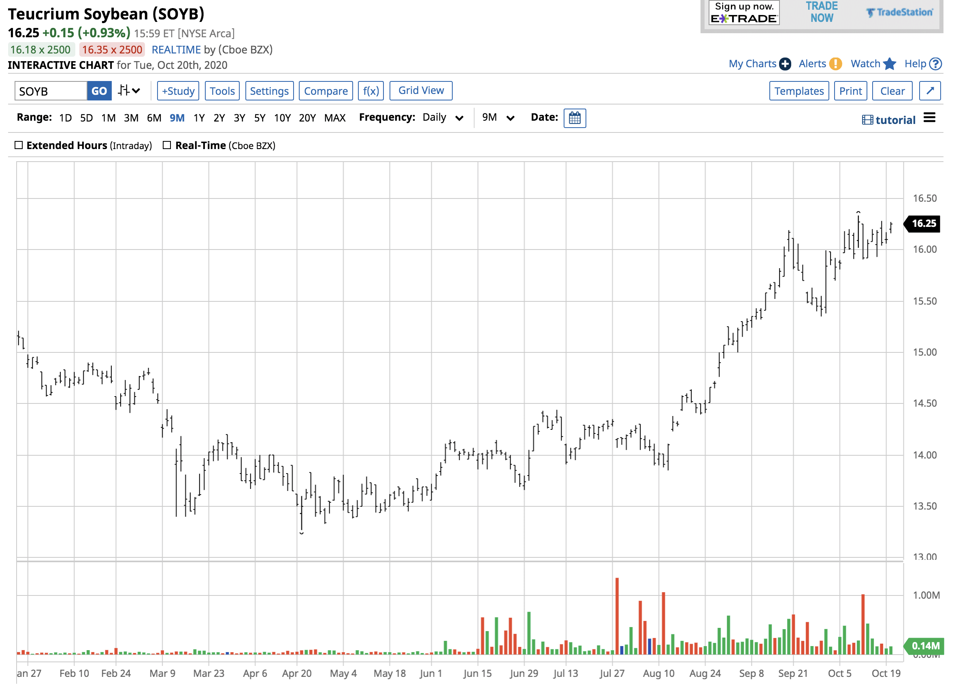Click the Print button
This screenshot has height=687, width=954.
(850, 91)
